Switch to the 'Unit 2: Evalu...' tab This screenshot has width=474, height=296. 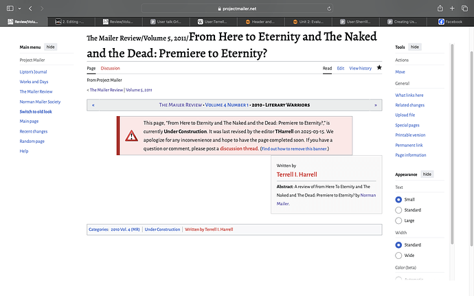pyautogui.click(x=308, y=22)
